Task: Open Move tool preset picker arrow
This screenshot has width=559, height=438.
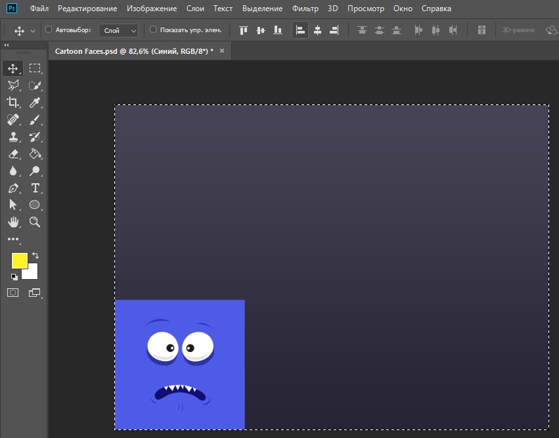Action: [33, 31]
